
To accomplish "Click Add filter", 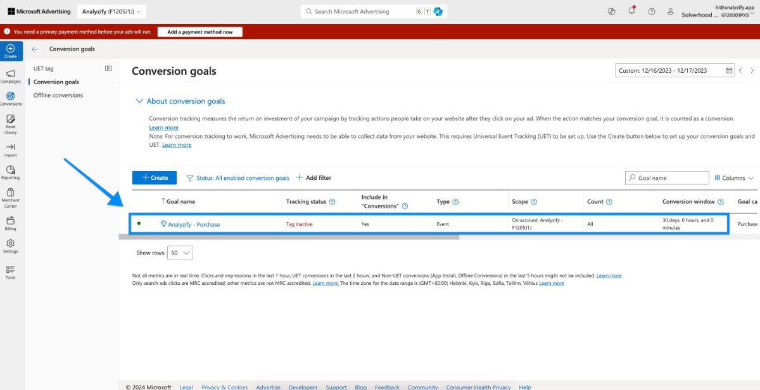I will [x=314, y=178].
